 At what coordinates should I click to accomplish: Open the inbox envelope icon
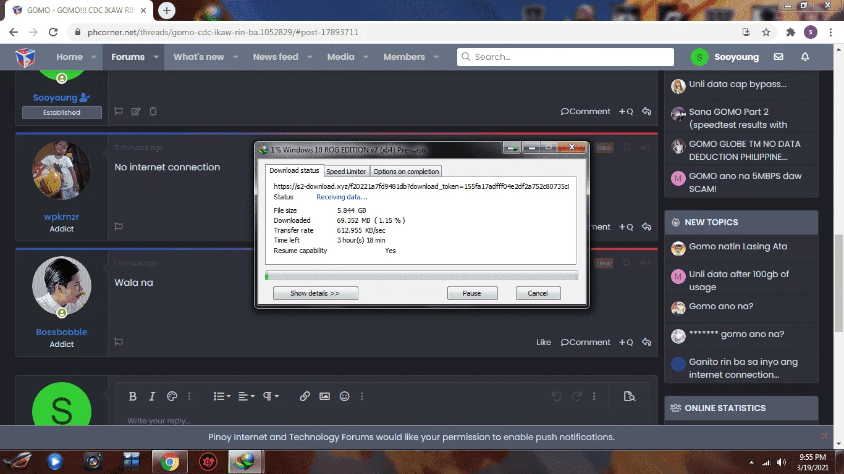coord(779,57)
